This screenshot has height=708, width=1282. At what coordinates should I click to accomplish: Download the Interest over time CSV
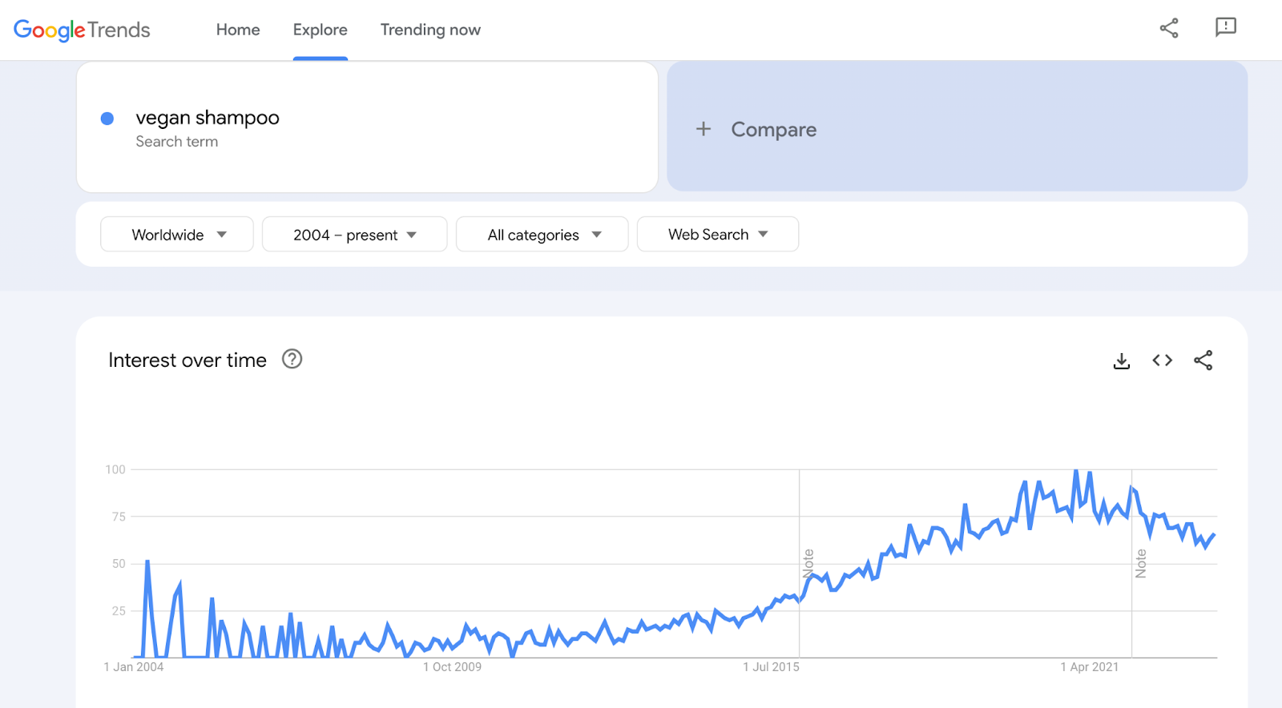tap(1122, 361)
